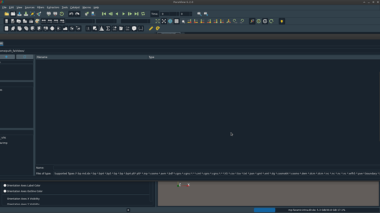Image resolution: width=380 pixels, height=213 pixels.
Task: Click the Rescale to data range icon
Action: [44, 21]
